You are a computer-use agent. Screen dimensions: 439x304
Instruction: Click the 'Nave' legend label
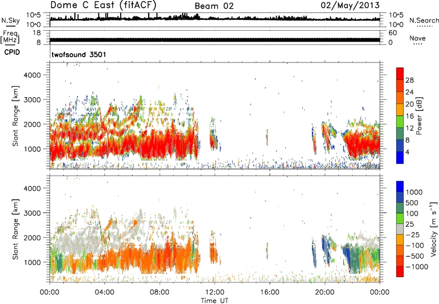418,38
